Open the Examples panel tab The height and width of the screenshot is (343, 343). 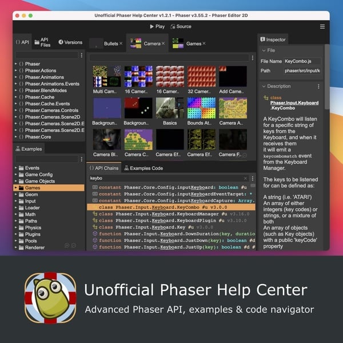(29, 149)
